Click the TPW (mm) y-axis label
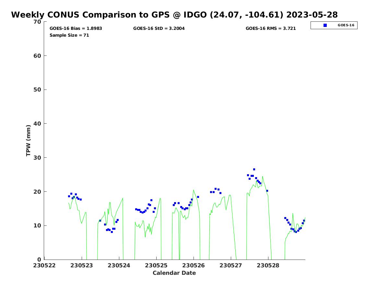Viewport: 389px width, 292px height. pos(29,140)
